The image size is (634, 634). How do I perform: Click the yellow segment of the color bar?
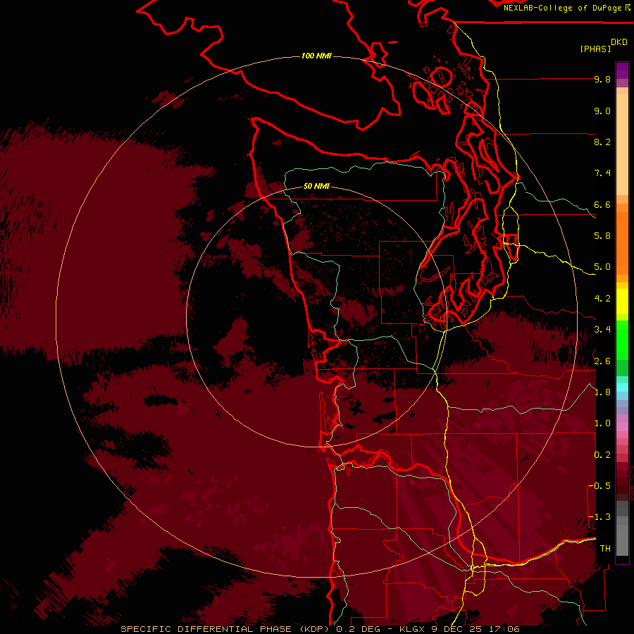pos(622,302)
